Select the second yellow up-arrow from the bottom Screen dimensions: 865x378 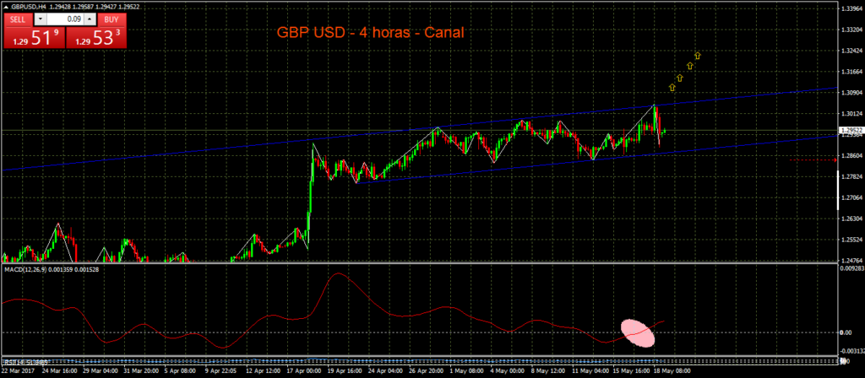(x=680, y=78)
